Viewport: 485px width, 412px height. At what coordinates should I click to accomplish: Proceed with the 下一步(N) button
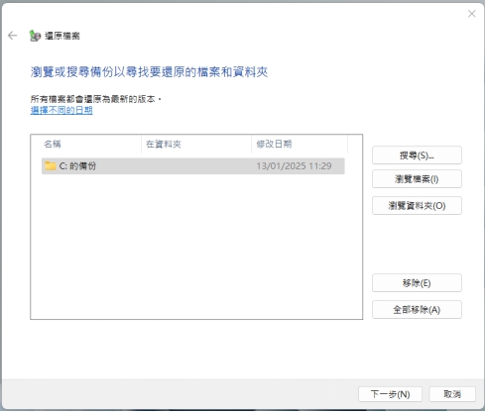pyautogui.click(x=390, y=394)
